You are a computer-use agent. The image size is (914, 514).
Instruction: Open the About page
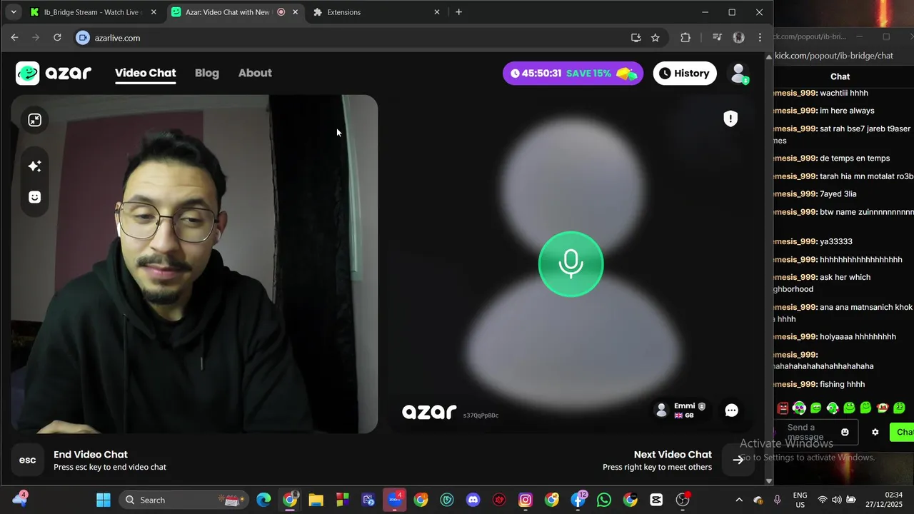[255, 73]
